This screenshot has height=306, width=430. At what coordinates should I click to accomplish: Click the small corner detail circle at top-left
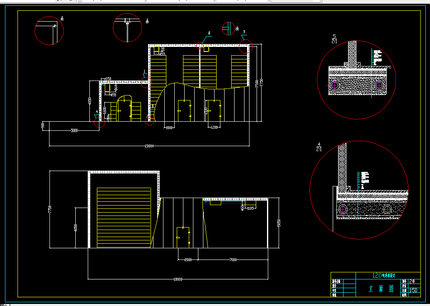(49, 31)
